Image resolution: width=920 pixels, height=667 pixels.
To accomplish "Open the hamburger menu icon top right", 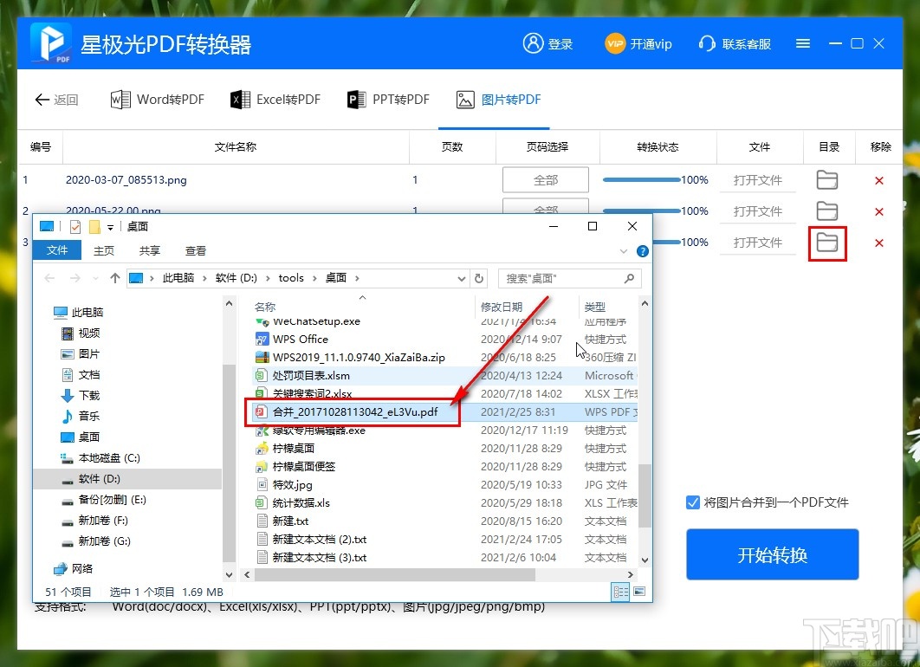I will click(802, 43).
